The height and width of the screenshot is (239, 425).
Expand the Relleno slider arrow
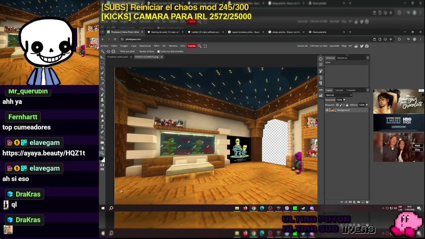367,105
